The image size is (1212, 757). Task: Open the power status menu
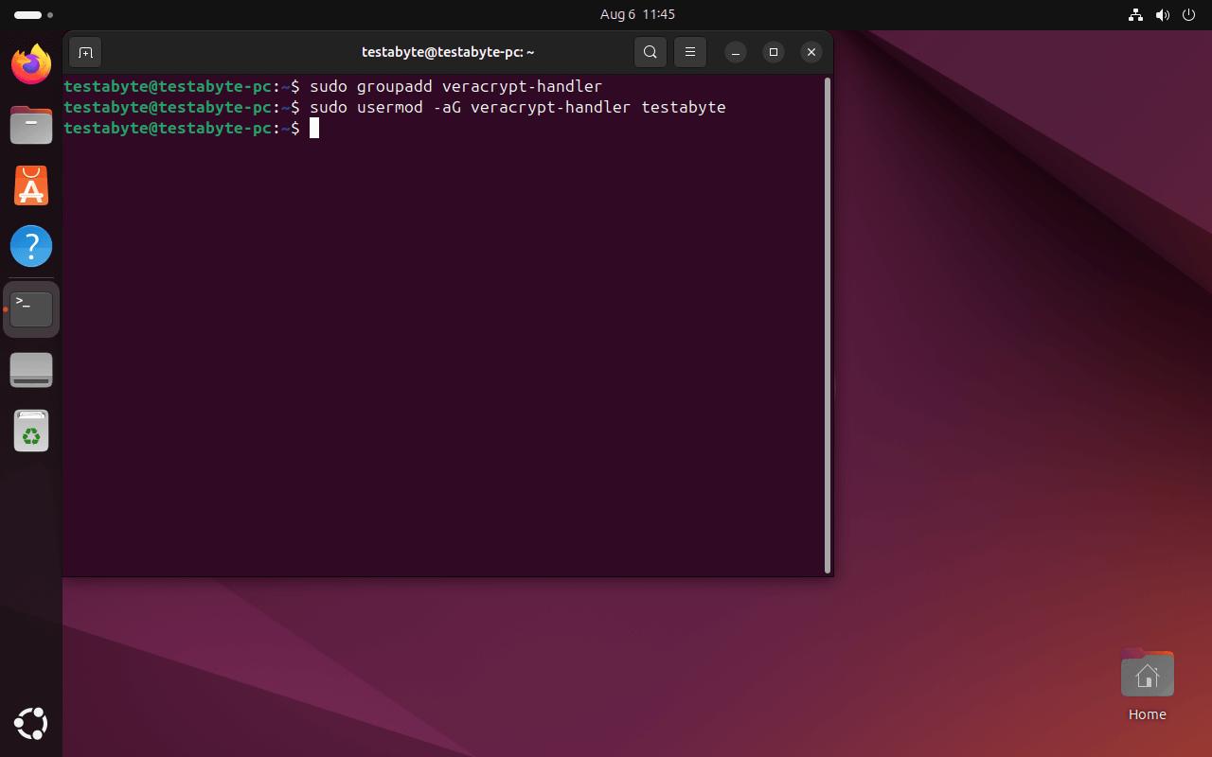pyautogui.click(x=1188, y=14)
